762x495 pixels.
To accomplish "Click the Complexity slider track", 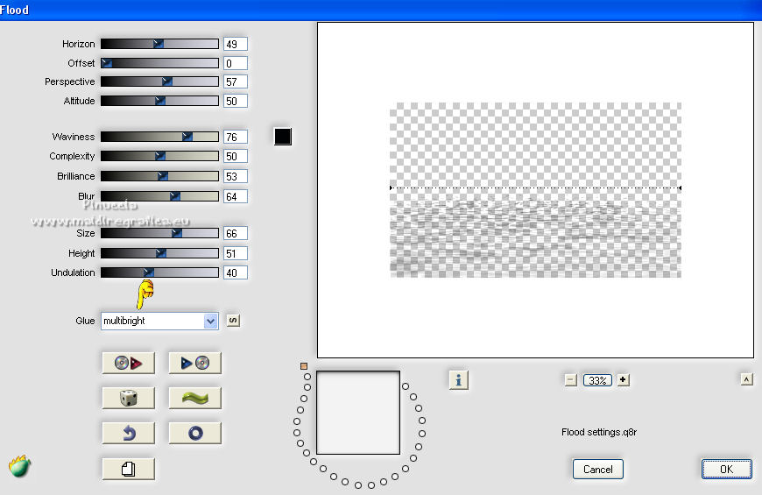I will tap(159, 156).
